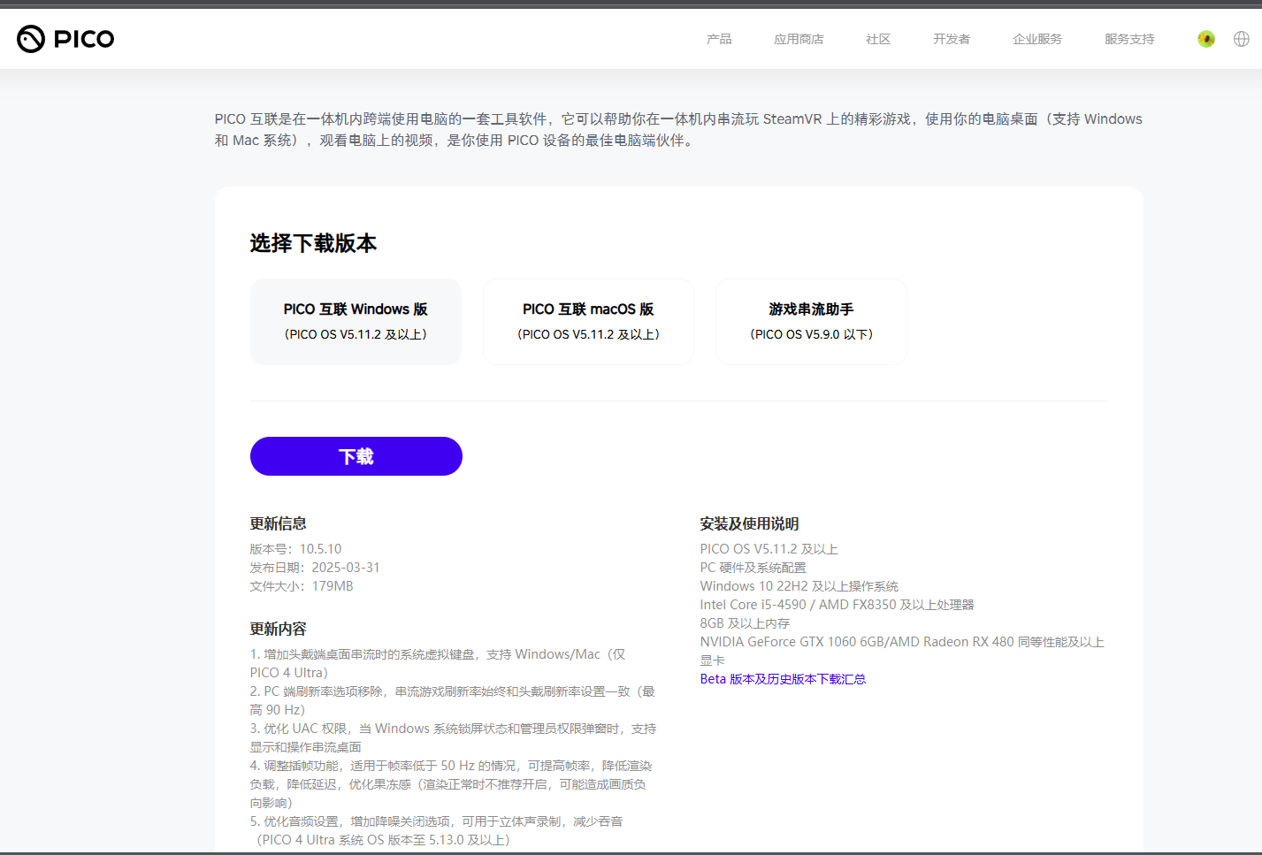Open the 企业服务 menu
The width and height of the screenshot is (1262, 855).
tap(1037, 39)
